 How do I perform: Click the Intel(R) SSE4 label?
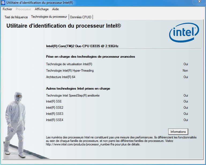(55, 120)
